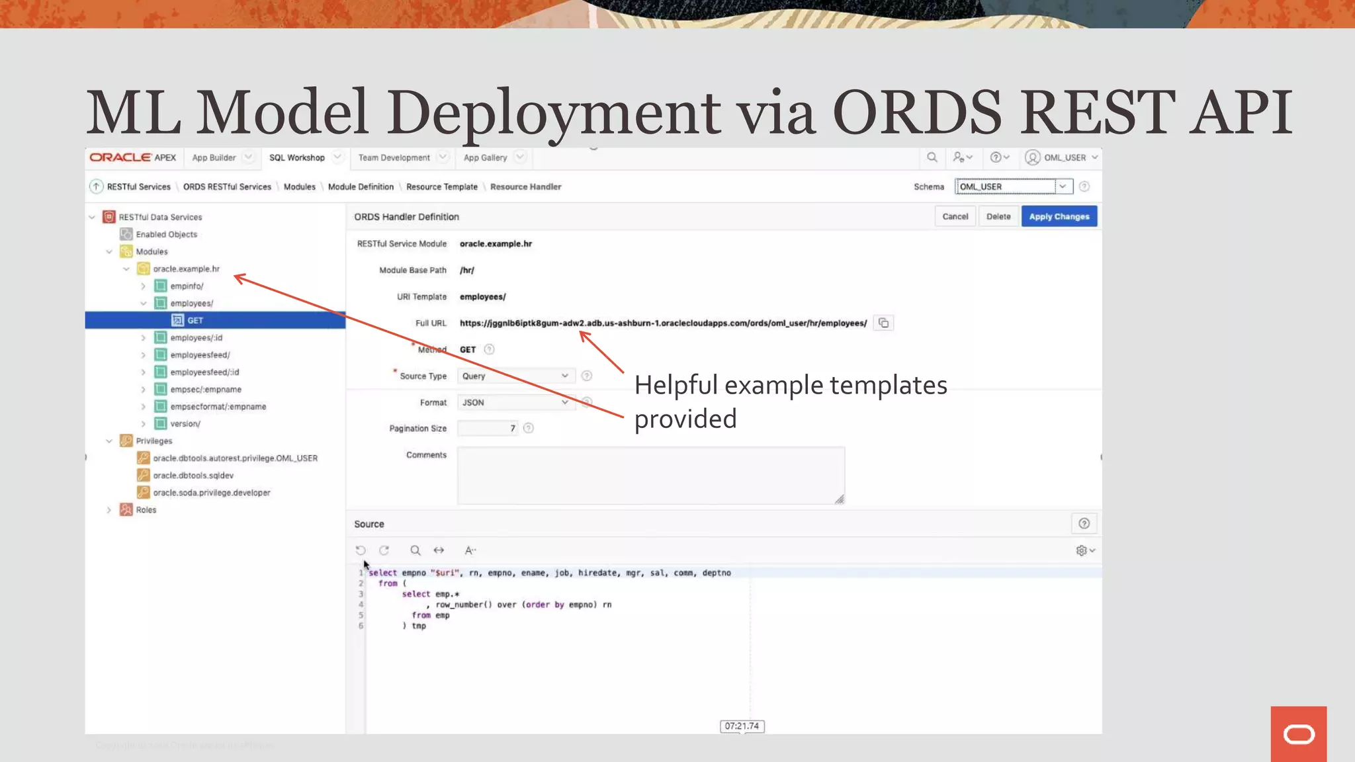Open the App Gallery tab
The image size is (1355, 762).
pos(485,157)
